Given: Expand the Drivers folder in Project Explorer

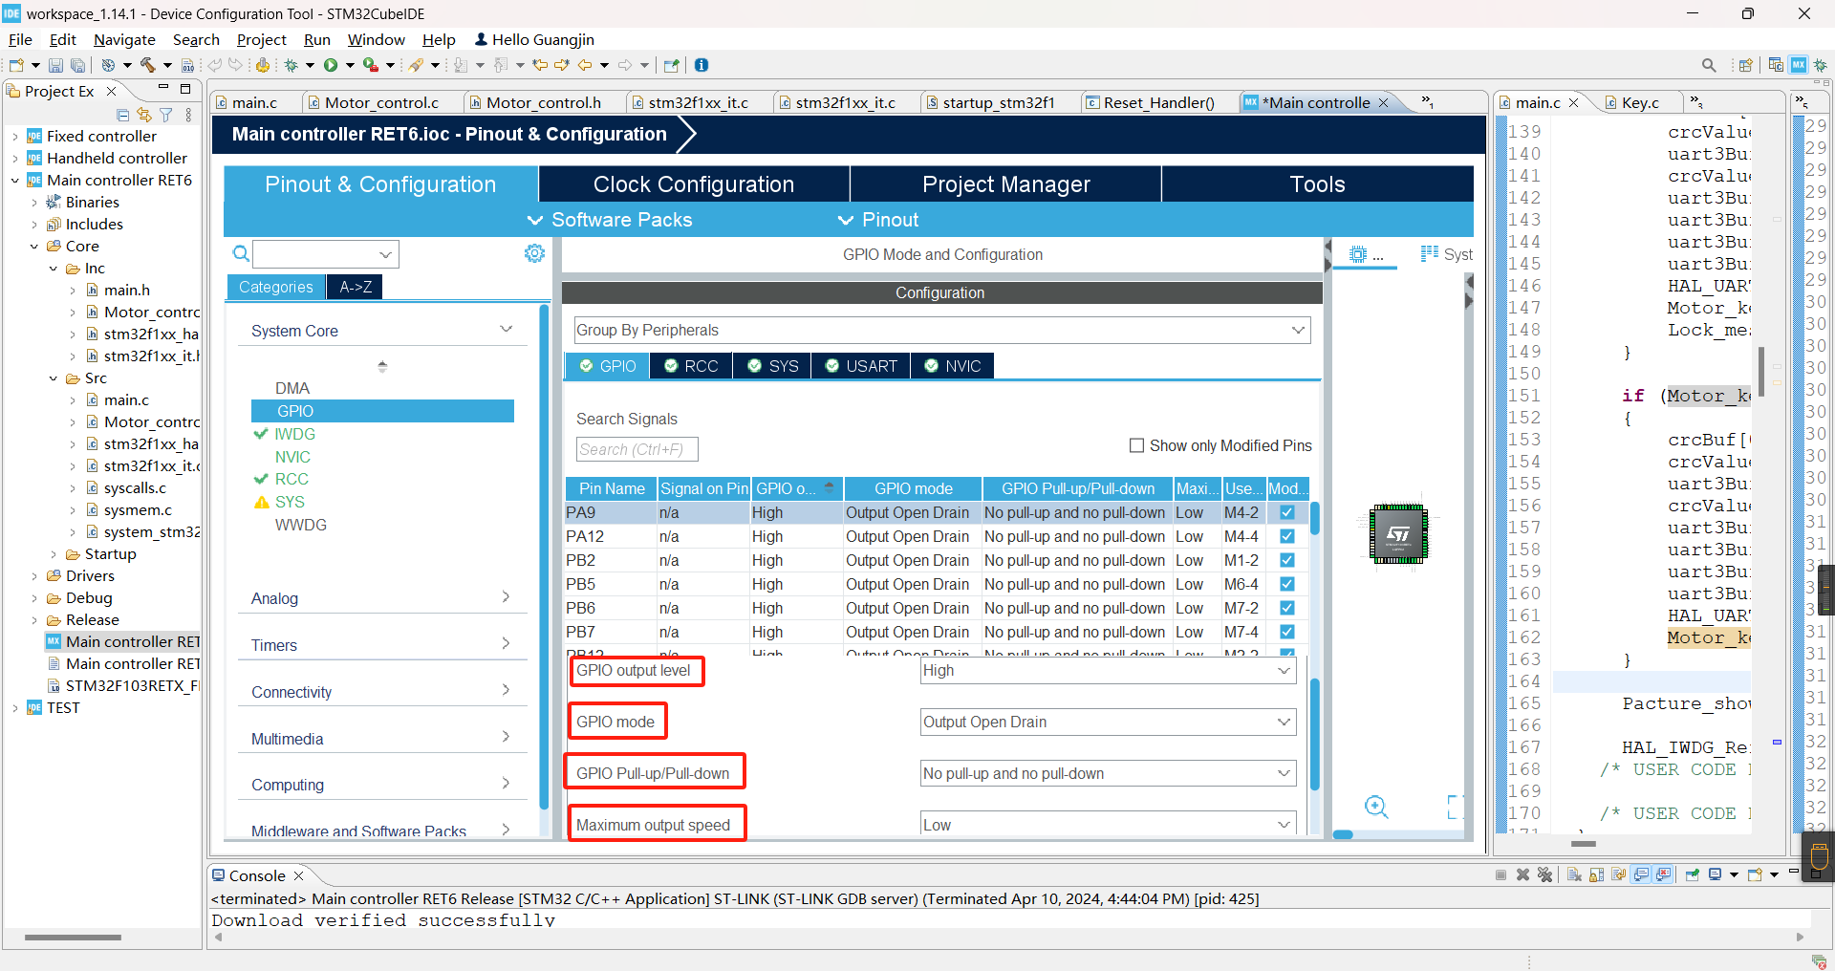Looking at the screenshot, I should 35,575.
